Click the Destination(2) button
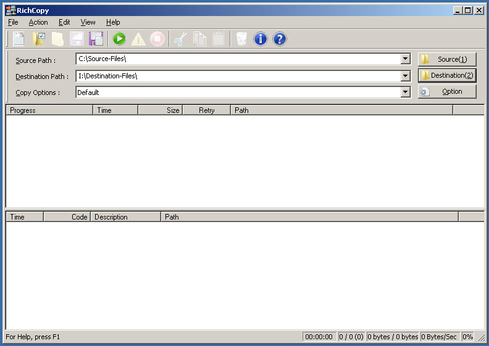The height and width of the screenshot is (346, 489). coord(447,75)
